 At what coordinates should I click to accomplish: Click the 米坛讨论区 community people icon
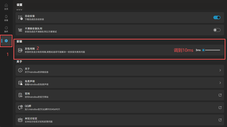pyautogui.click(x=20, y=120)
